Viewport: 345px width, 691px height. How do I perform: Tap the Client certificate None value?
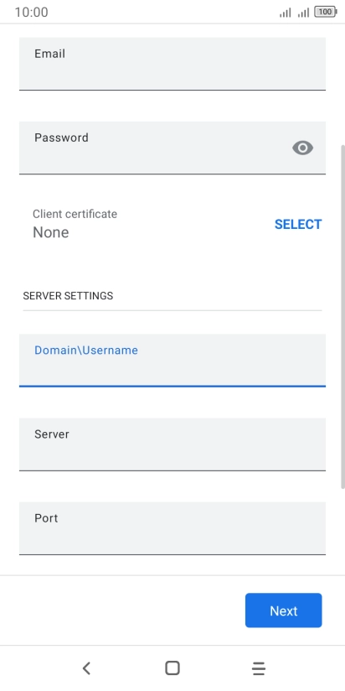coord(50,232)
